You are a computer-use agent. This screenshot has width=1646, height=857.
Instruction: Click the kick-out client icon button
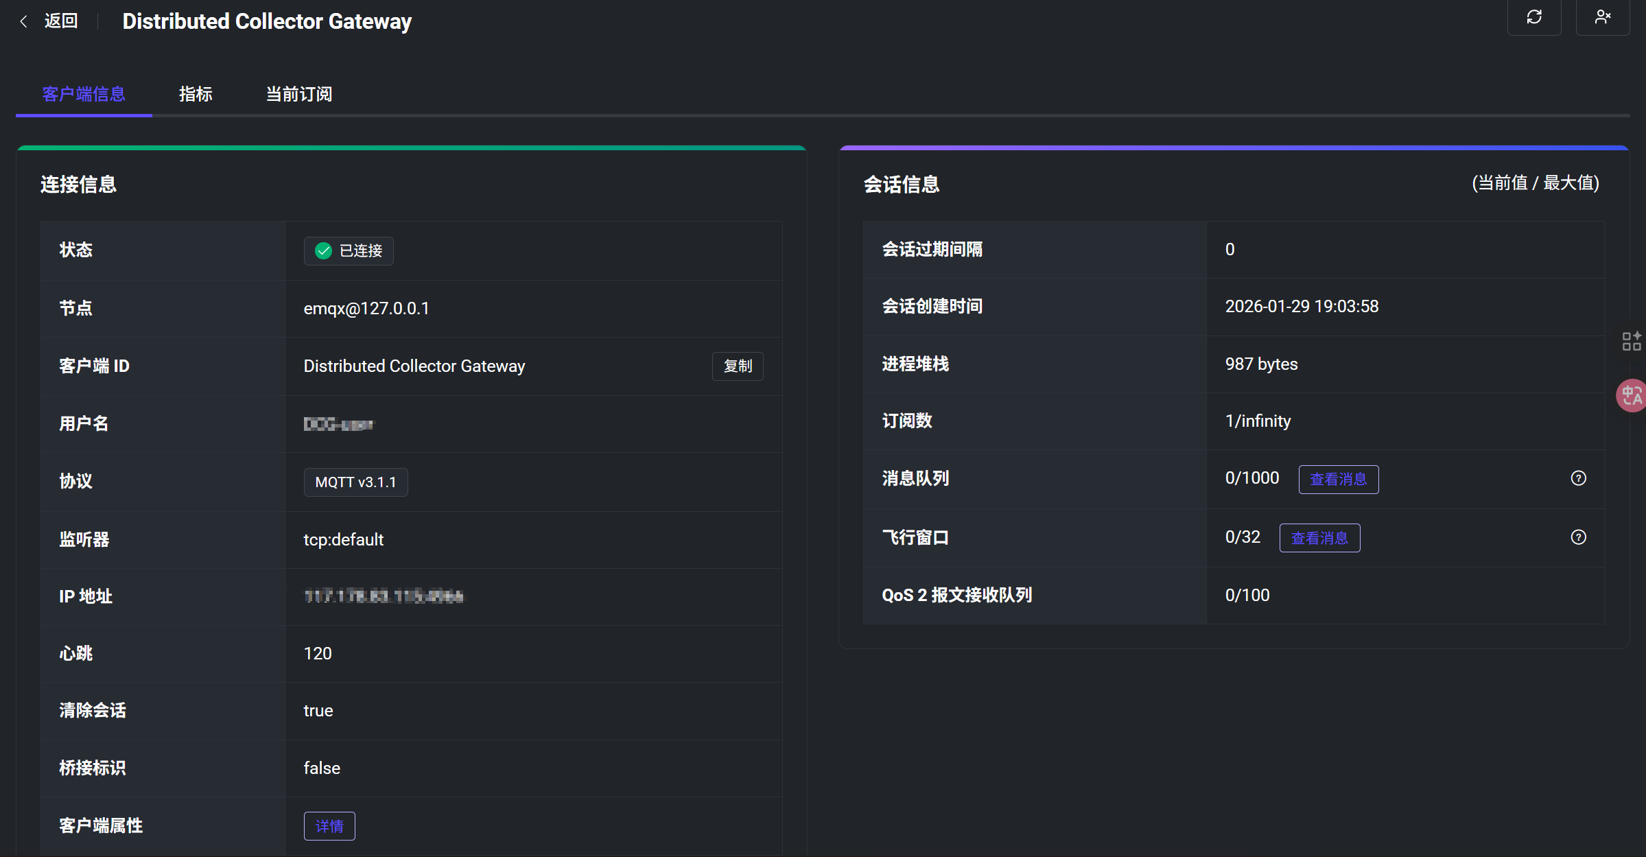[x=1602, y=17]
